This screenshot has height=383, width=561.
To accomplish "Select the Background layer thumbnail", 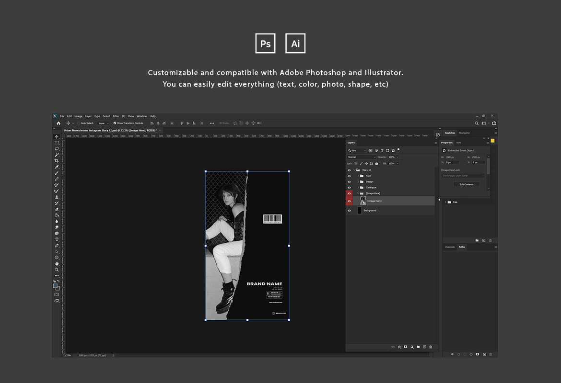I will (x=360, y=211).
